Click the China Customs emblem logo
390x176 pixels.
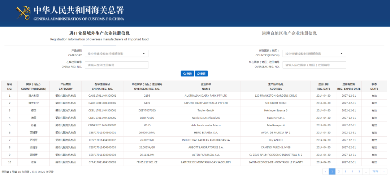(23, 13)
